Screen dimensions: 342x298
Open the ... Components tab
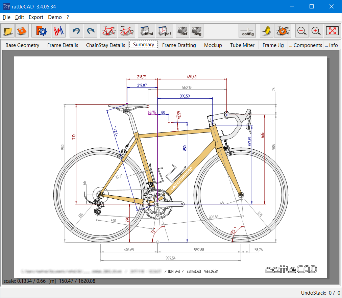306,45
